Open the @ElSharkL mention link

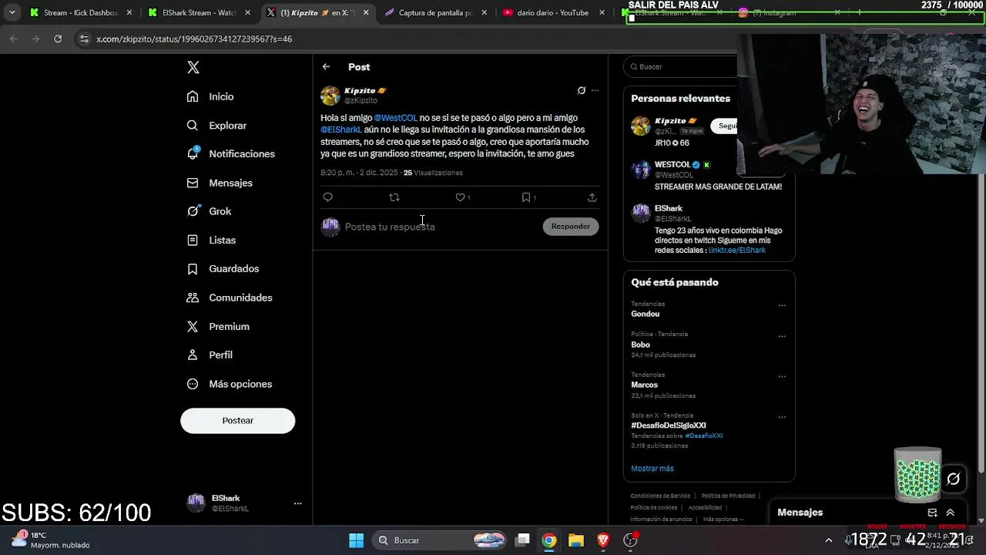click(x=341, y=129)
